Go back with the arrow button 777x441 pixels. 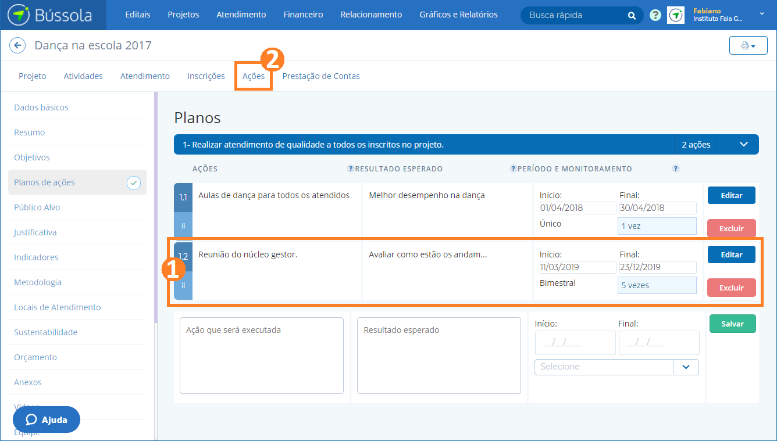pyautogui.click(x=17, y=45)
